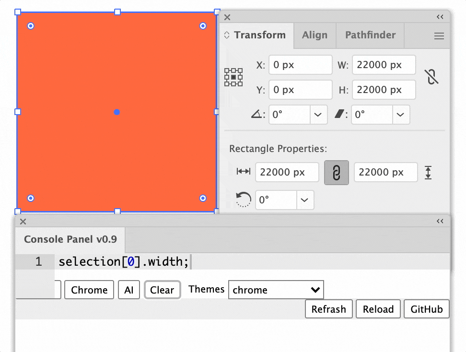The height and width of the screenshot is (352, 466).
Task: Click the Rectangle Properties height field
Action: pyautogui.click(x=386, y=172)
